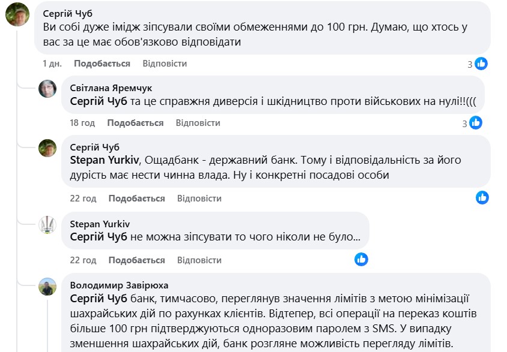507x352 pixels.
Task: Click Stepan Yurkiv mention in Сергій Чуб's reply
Action: coord(104,160)
